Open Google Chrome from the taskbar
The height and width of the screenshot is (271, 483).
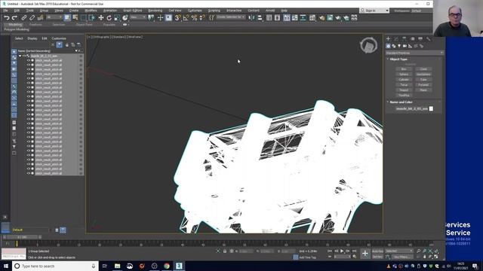167,266
